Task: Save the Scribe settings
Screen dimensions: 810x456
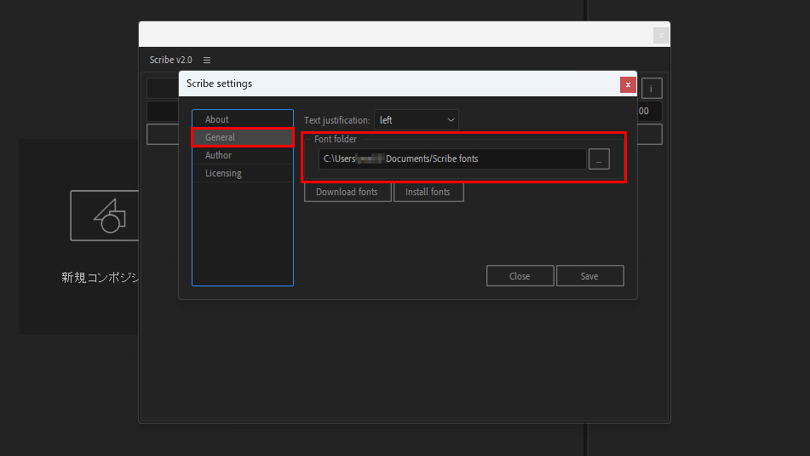Action: click(x=589, y=276)
